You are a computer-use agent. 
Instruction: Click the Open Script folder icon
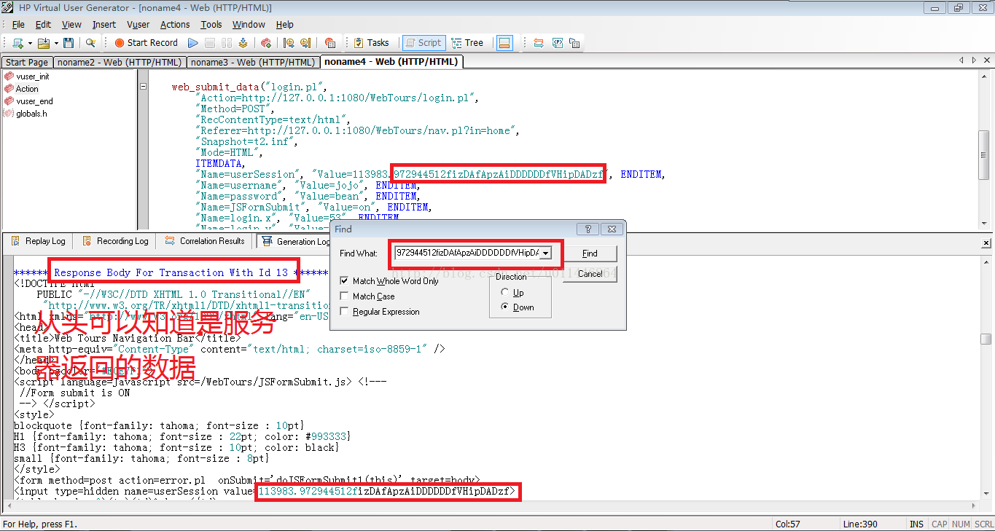point(43,43)
